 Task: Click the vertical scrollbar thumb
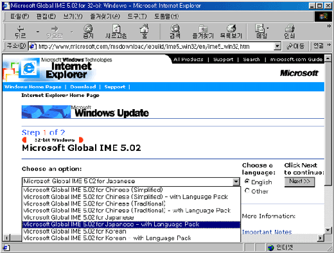point(328,124)
